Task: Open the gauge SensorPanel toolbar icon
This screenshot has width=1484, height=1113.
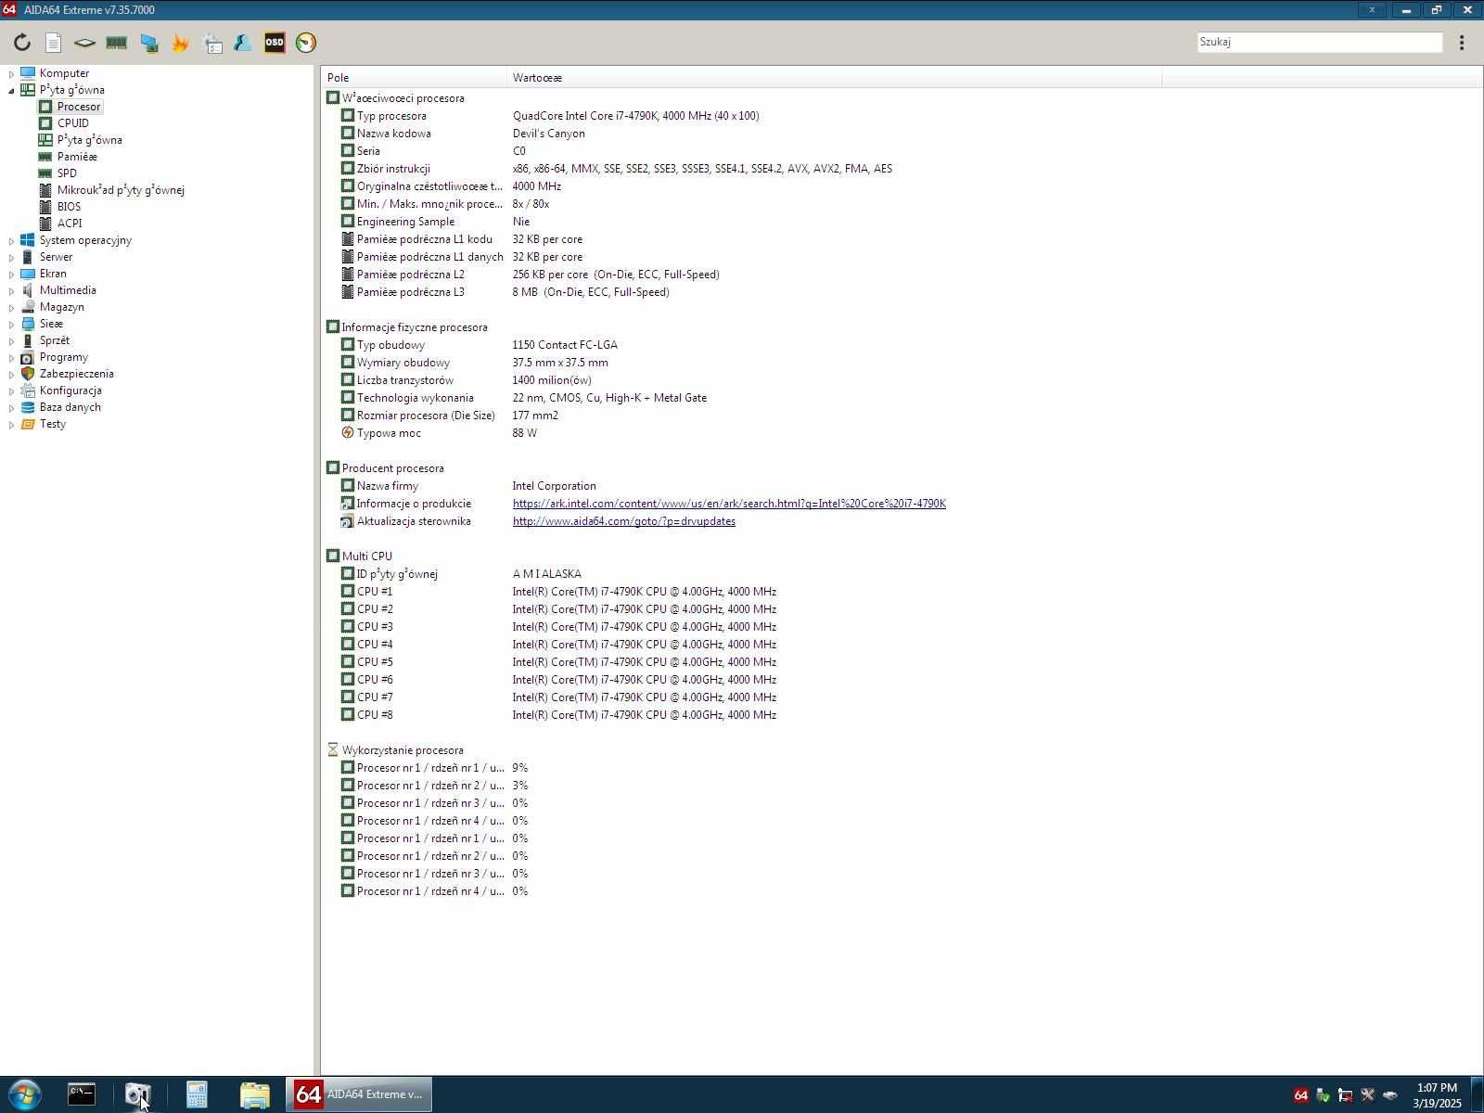Action: click(x=306, y=43)
